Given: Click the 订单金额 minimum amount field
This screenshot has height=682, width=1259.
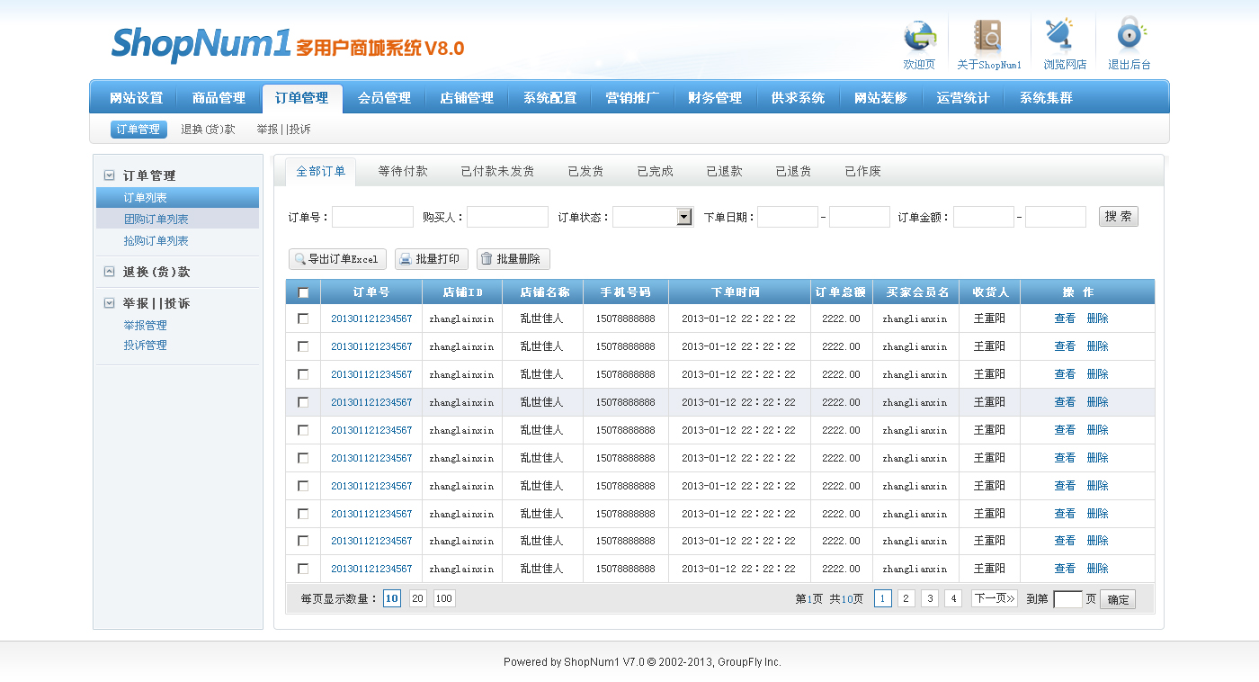Looking at the screenshot, I should pyautogui.click(x=984, y=217).
